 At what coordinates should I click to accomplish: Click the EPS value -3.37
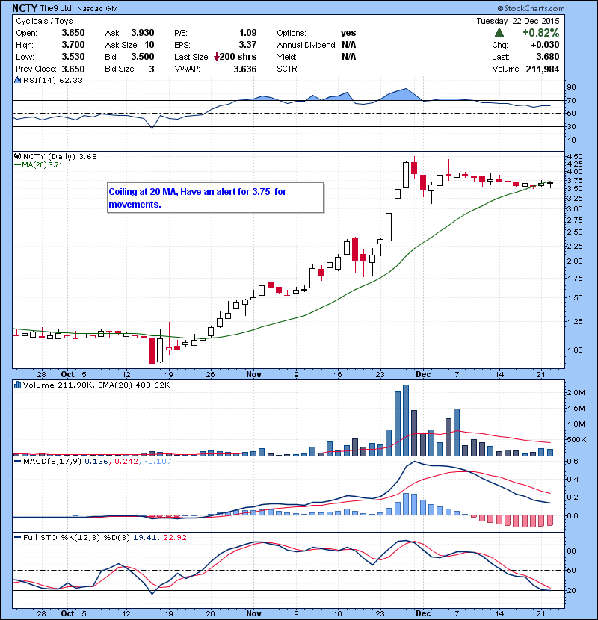click(246, 45)
